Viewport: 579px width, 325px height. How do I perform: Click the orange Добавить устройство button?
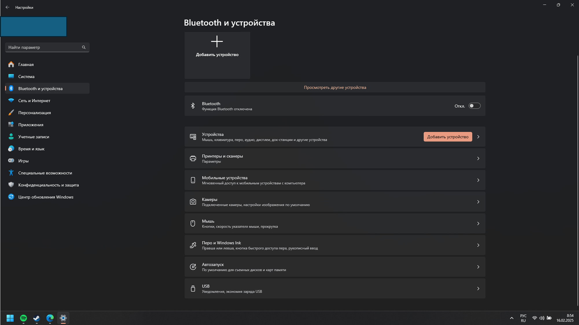point(448,137)
